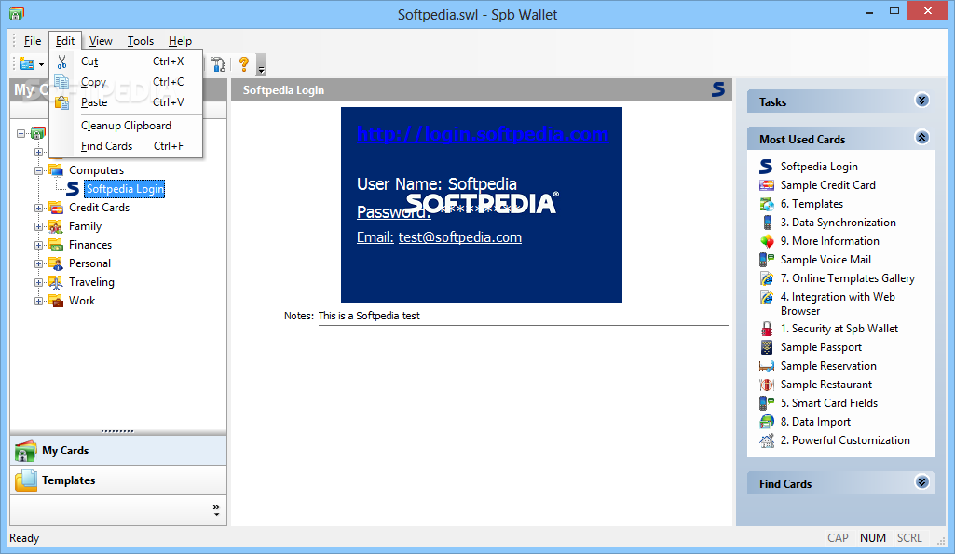This screenshot has height=554, width=955.
Task: Switch to the Templates pane button
Action: (x=118, y=480)
